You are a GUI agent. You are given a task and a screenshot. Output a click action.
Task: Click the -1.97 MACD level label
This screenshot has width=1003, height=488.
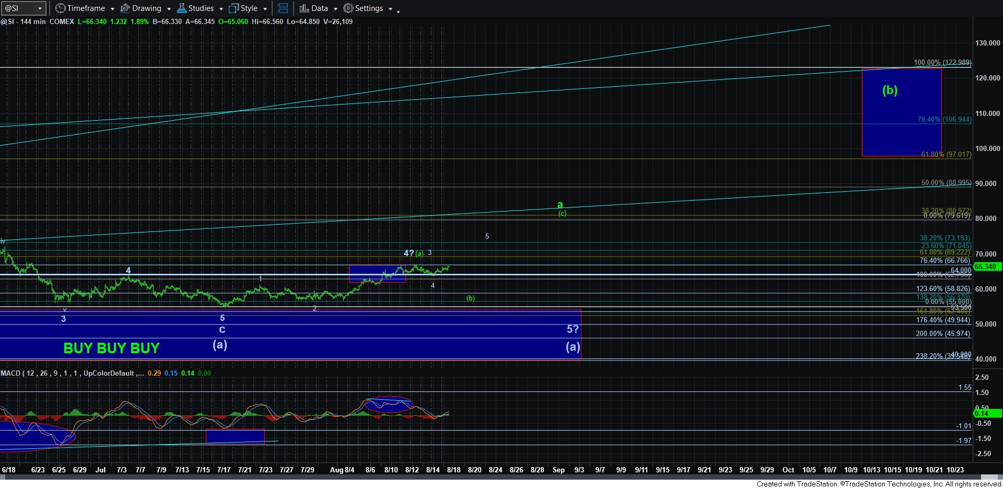click(x=964, y=441)
